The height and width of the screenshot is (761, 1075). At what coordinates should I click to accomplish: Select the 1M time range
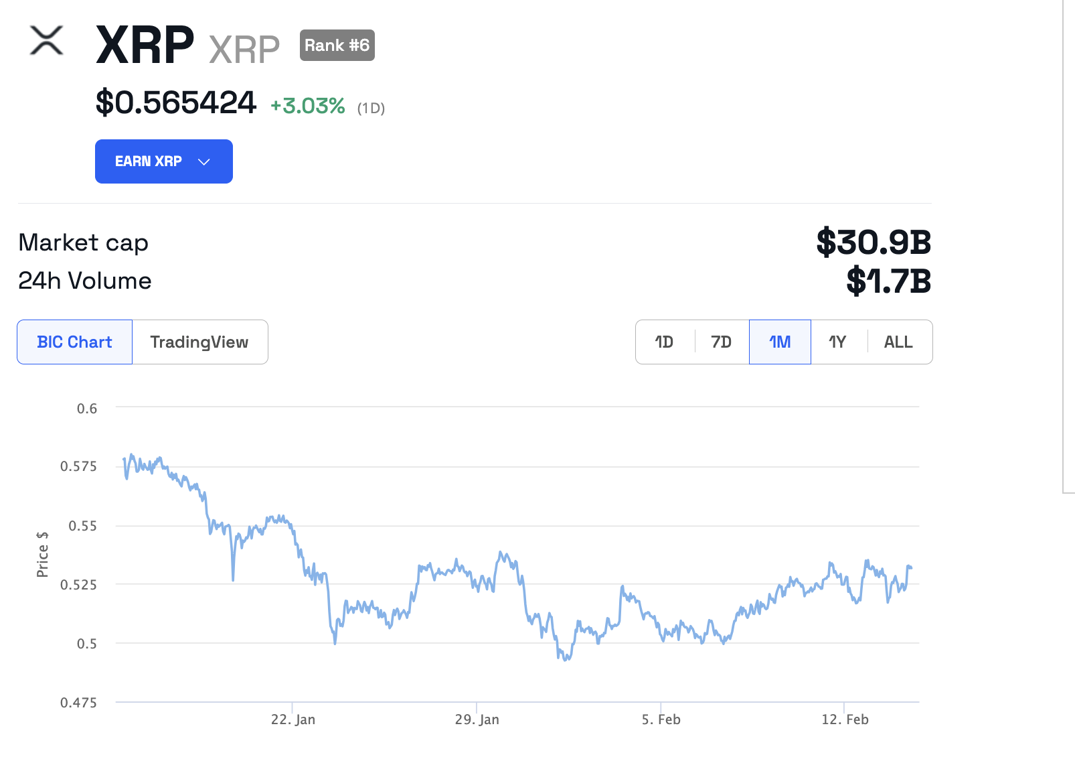780,342
